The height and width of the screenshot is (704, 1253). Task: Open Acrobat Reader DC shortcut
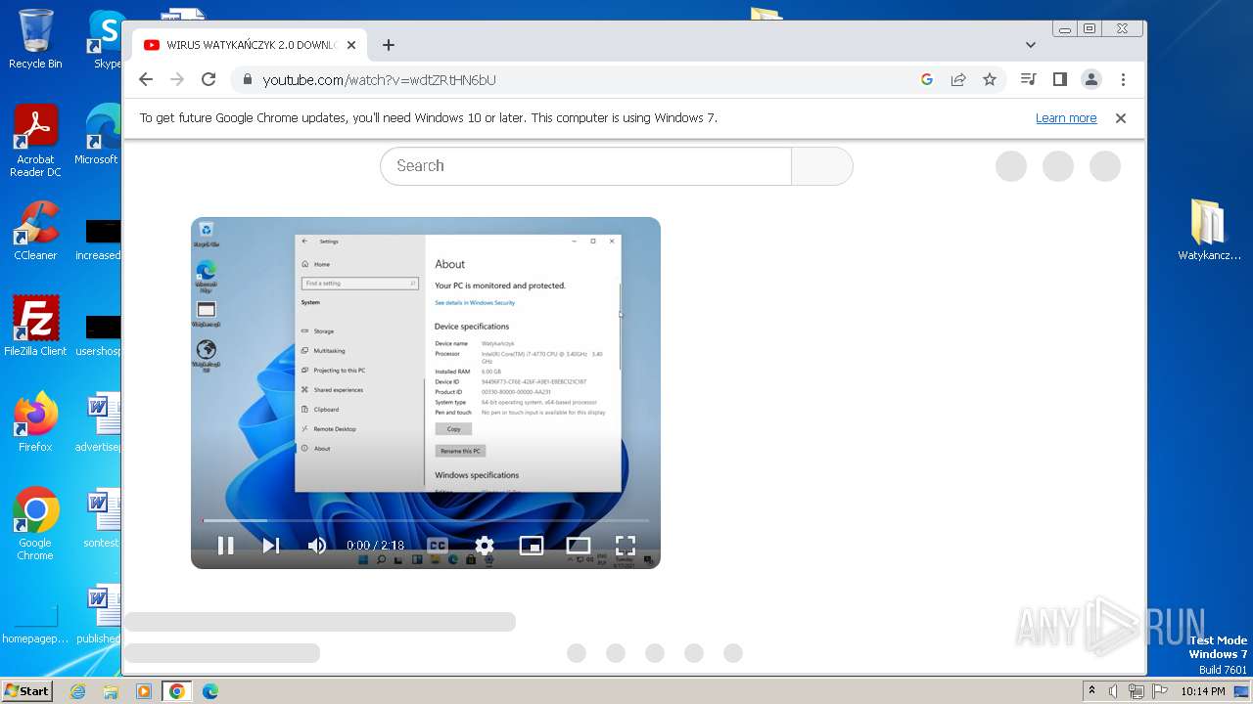pos(35,142)
